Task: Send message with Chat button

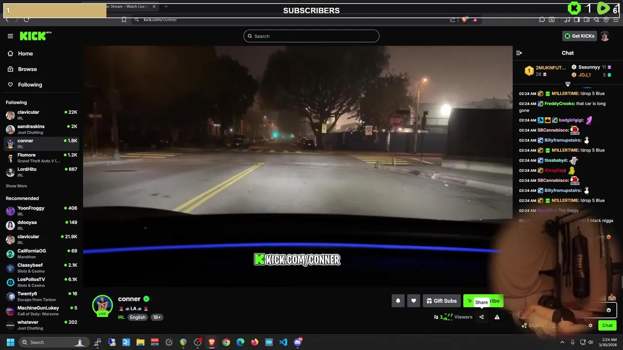Action: (607, 326)
